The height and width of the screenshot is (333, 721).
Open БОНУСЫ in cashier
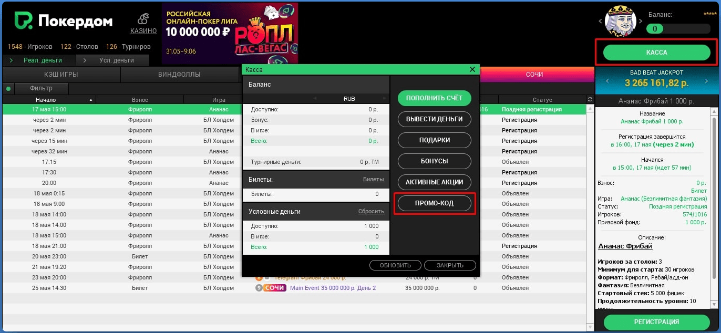[x=434, y=161]
